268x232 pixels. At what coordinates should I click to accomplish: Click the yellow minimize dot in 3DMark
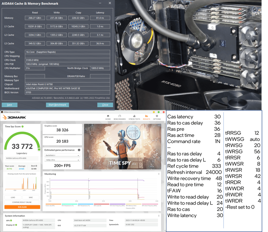click(x=154, y=112)
